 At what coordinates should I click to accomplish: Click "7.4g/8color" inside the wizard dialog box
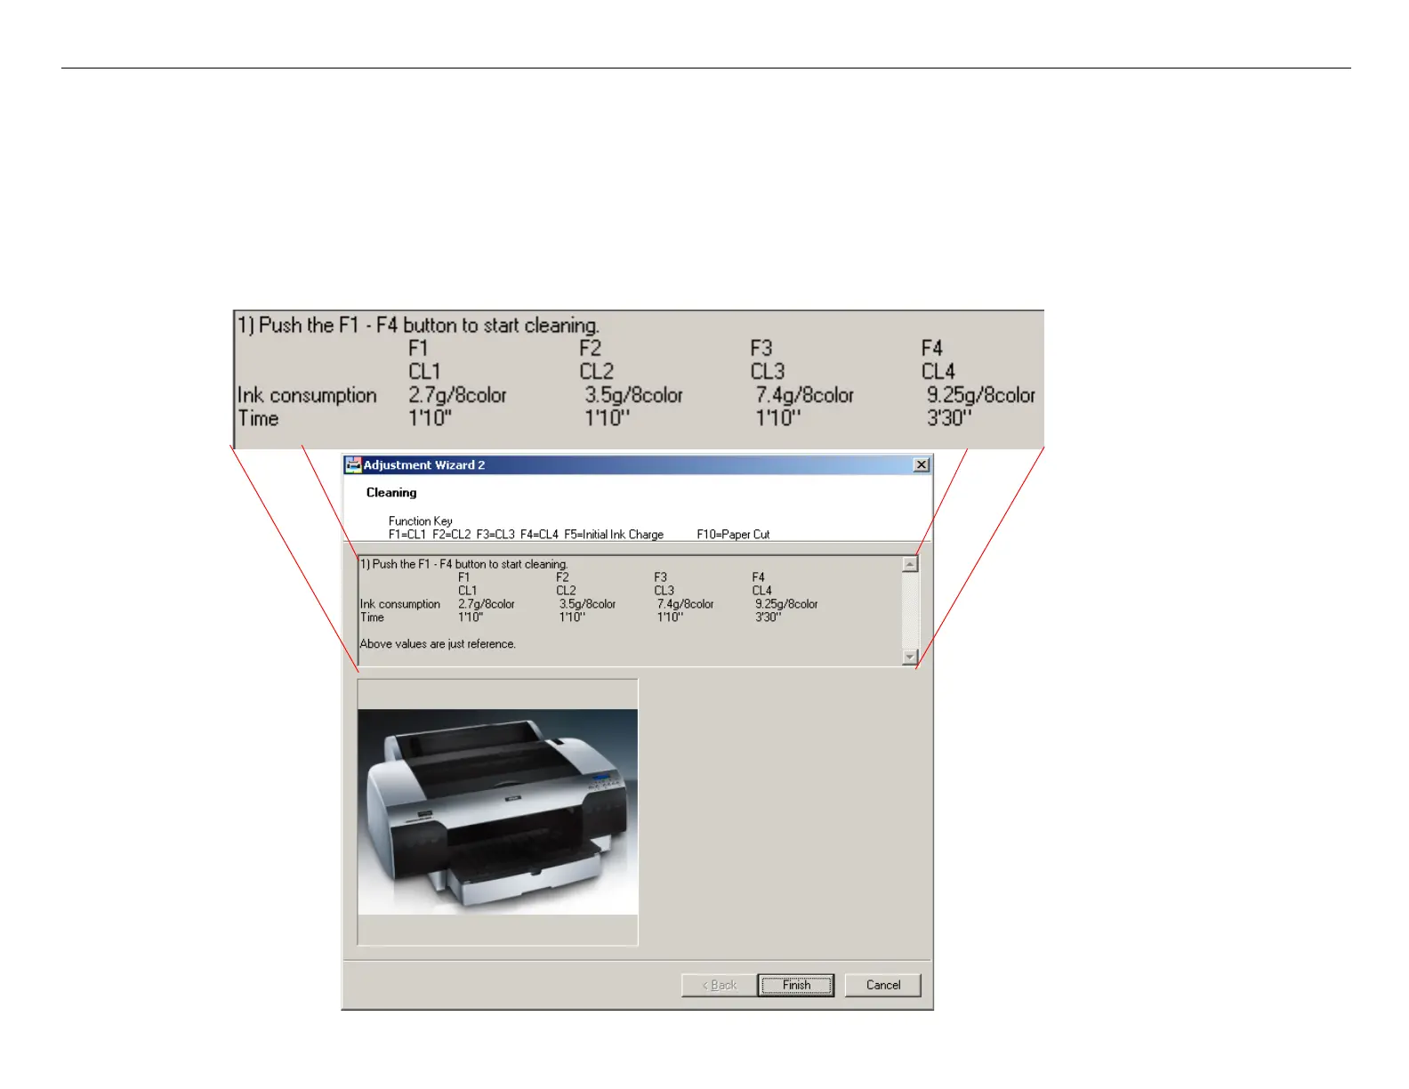pyautogui.click(x=686, y=604)
